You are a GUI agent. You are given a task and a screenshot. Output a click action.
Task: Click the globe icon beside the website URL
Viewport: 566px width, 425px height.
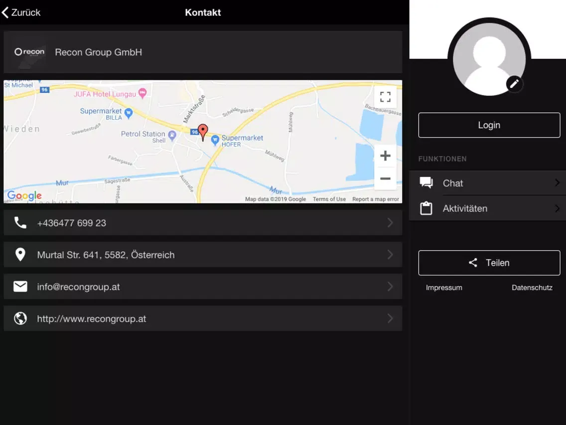tap(20, 318)
